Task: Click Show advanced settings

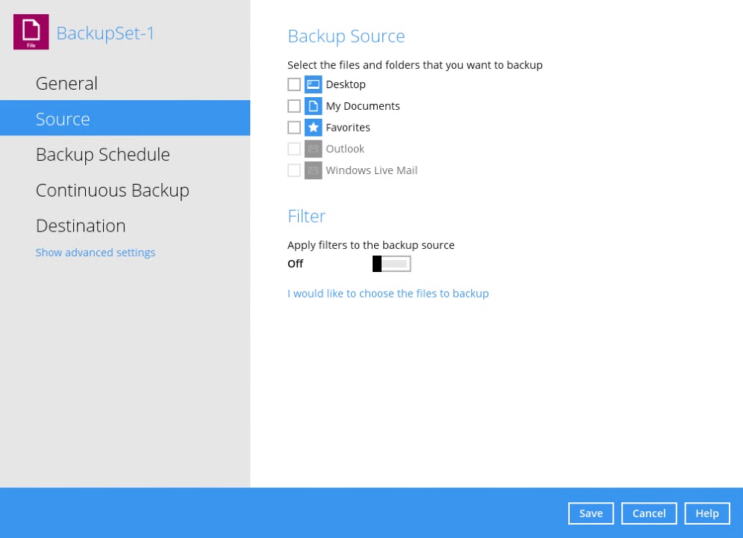Action: [x=95, y=252]
